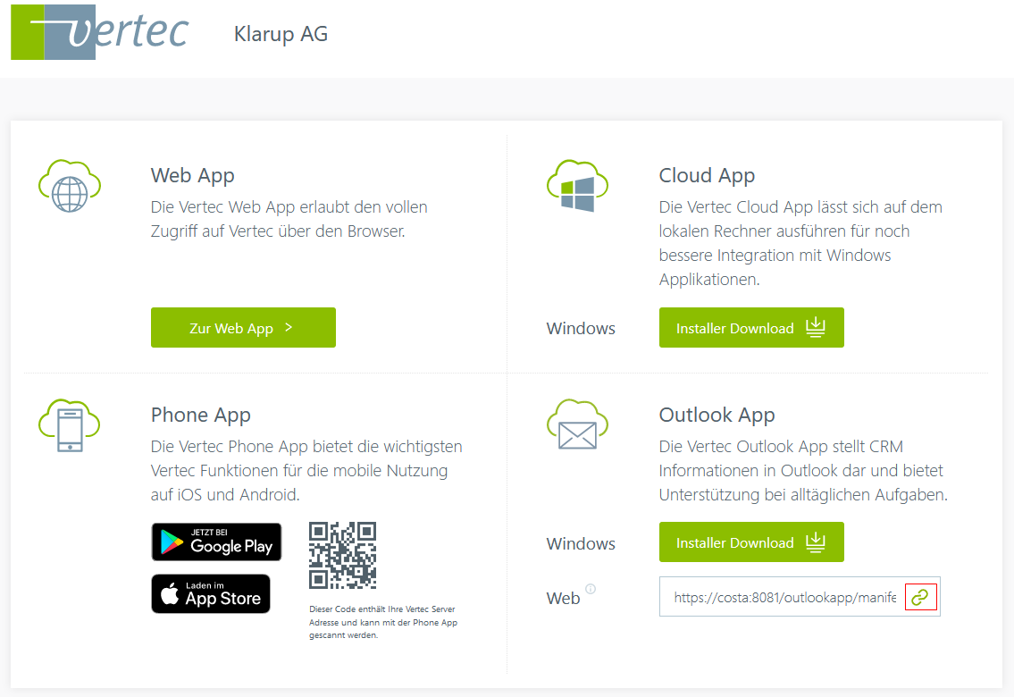1014x697 pixels.
Task: Click the info icon next to Web
Action: click(x=591, y=588)
